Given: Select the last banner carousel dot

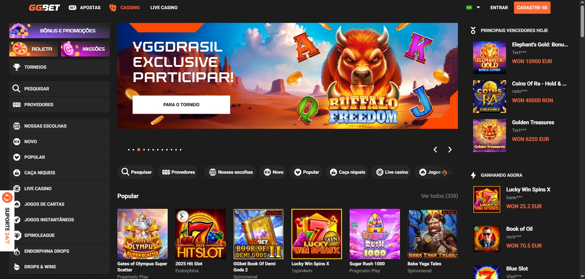Looking at the screenshot, I should point(180,150).
